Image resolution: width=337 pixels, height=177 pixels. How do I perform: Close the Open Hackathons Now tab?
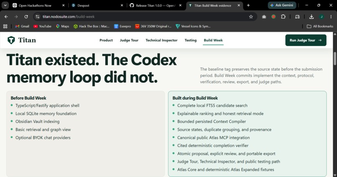click(x=64, y=5)
